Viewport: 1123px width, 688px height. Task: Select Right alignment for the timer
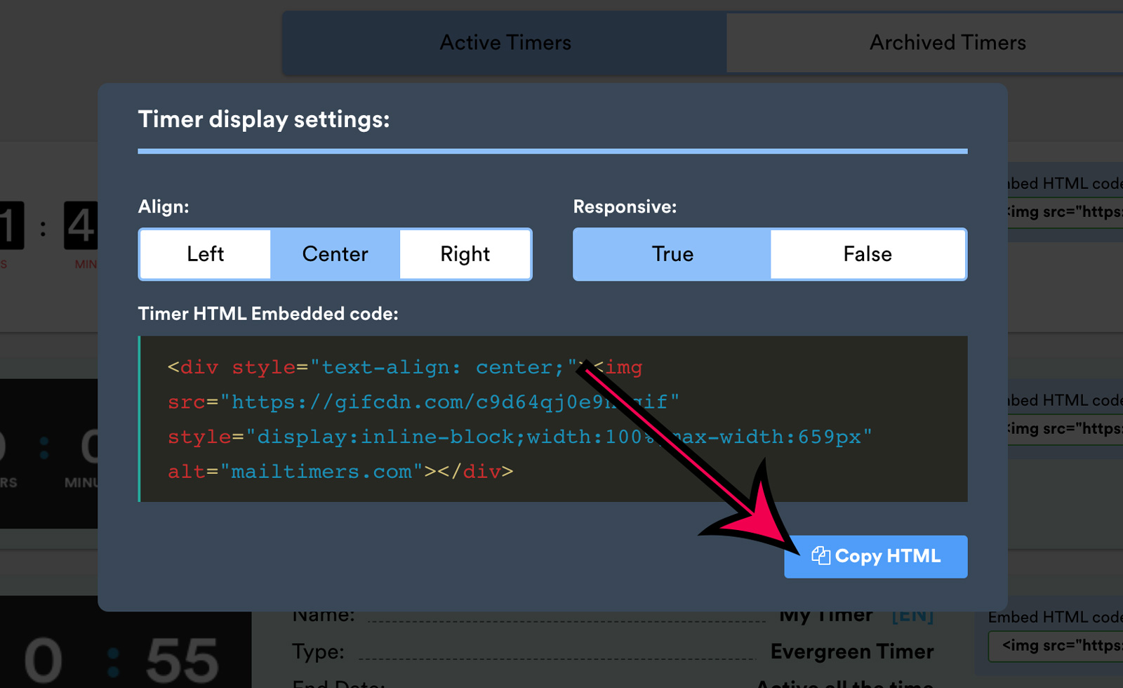click(465, 254)
